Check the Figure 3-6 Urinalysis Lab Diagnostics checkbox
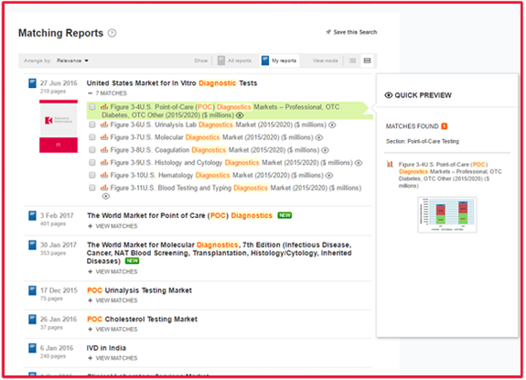The height and width of the screenshot is (380, 526). pyautogui.click(x=92, y=125)
